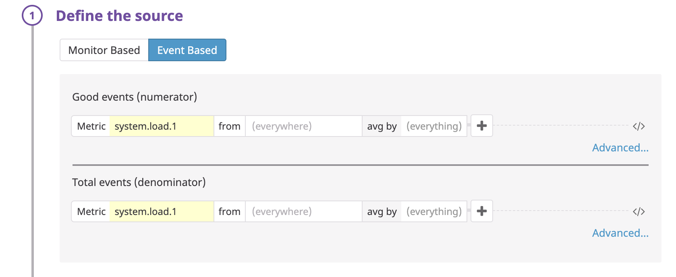
Task: Expand Advanced options for the denominator query
Action: pos(620,233)
